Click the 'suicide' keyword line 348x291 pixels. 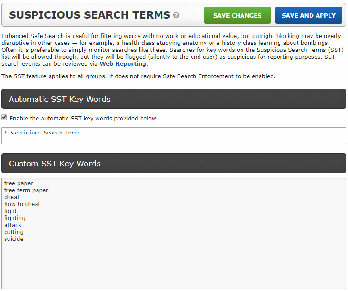pos(14,239)
